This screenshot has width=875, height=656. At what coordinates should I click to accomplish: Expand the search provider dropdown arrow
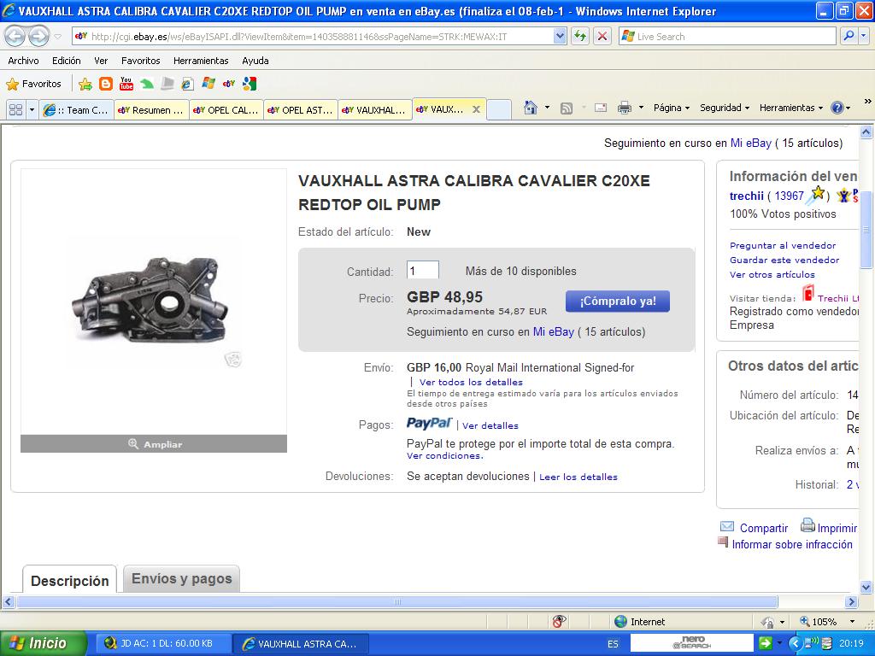pos(864,36)
